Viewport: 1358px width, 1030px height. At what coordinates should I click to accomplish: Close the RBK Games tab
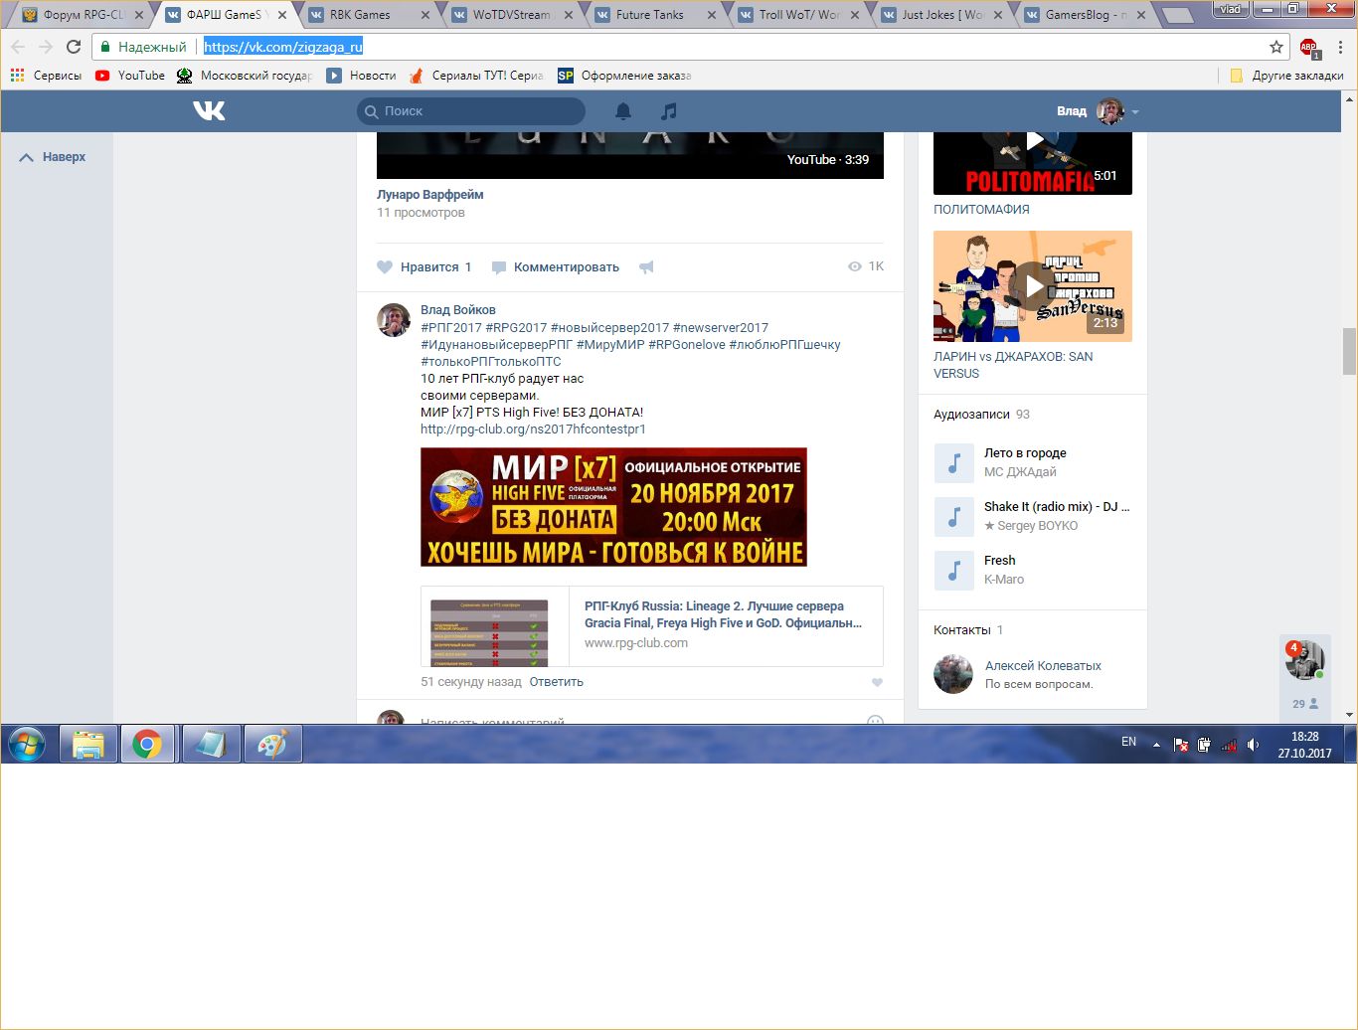coord(425,15)
